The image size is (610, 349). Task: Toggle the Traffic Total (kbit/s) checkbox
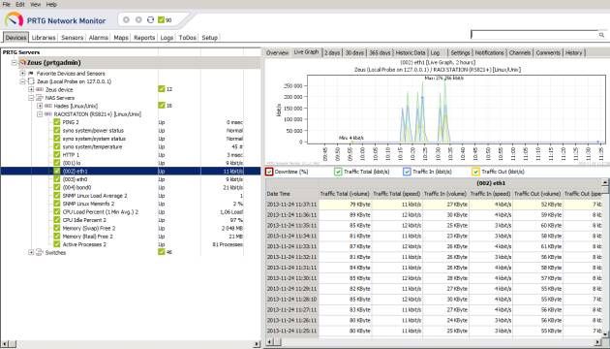(338, 172)
